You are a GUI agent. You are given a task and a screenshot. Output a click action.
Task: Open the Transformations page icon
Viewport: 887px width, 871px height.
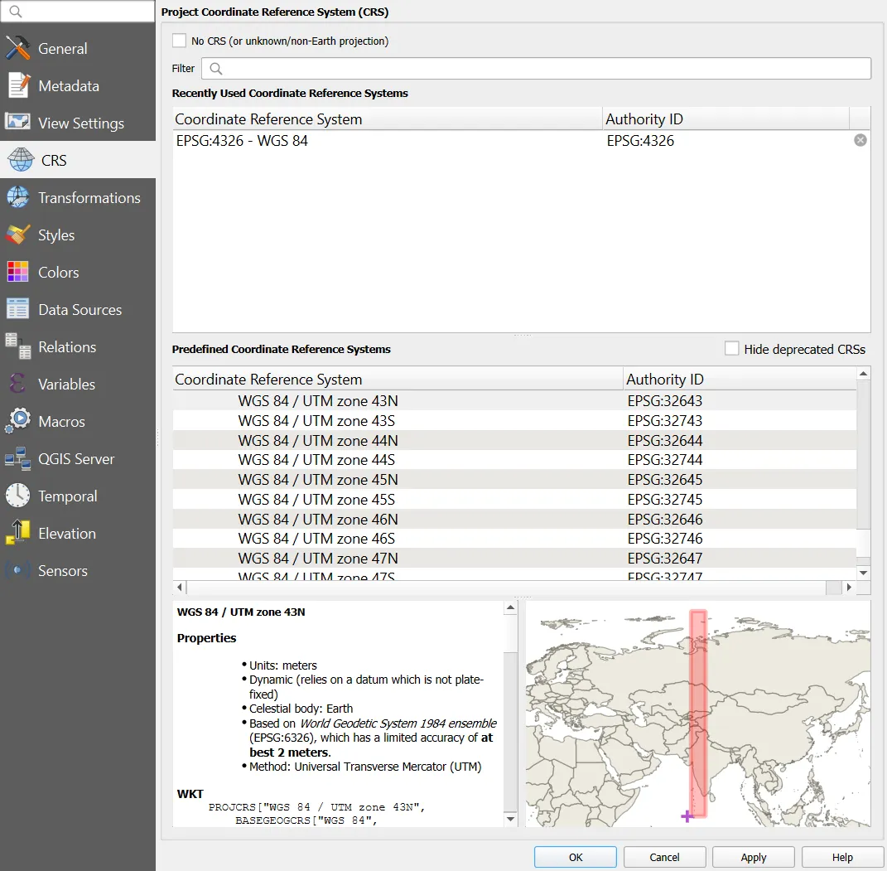click(x=17, y=197)
